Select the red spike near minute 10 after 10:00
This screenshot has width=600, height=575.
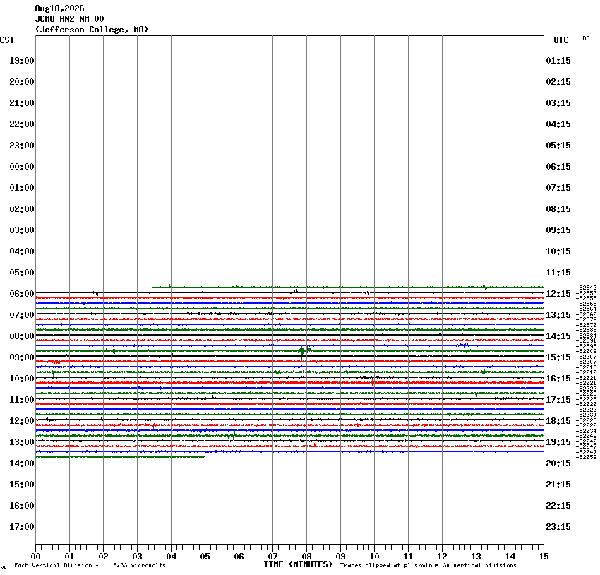pyautogui.click(x=372, y=382)
